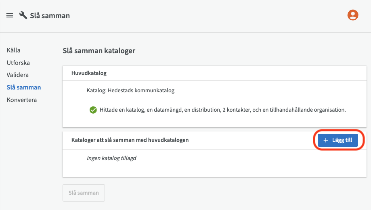Click the plus icon on Lägg till
371x210 pixels.
click(x=326, y=140)
